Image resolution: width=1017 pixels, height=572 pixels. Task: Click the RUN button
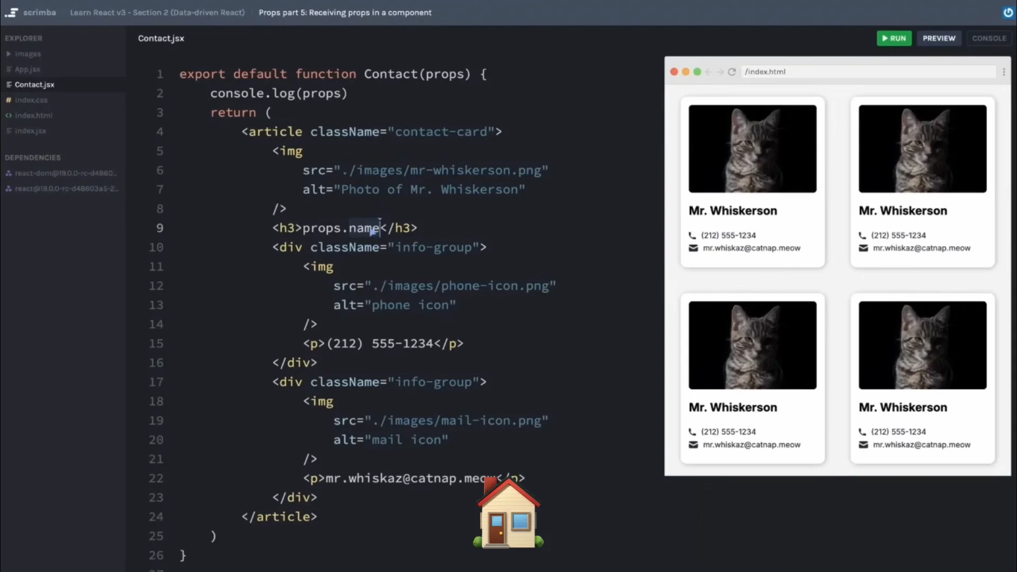(894, 38)
